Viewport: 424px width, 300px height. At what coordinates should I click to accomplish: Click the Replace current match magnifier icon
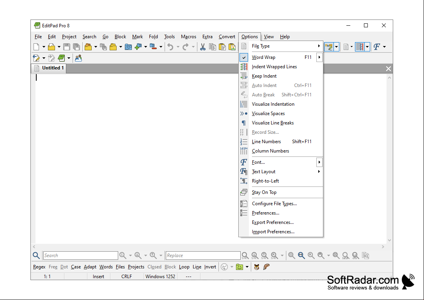(245, 256)
